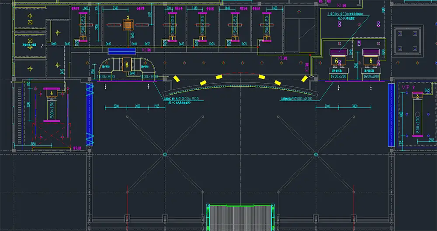Click the 800×150 duct in VIP room
Image resolution: width=437 pixels, height=231 pixels.
(417, 116)
